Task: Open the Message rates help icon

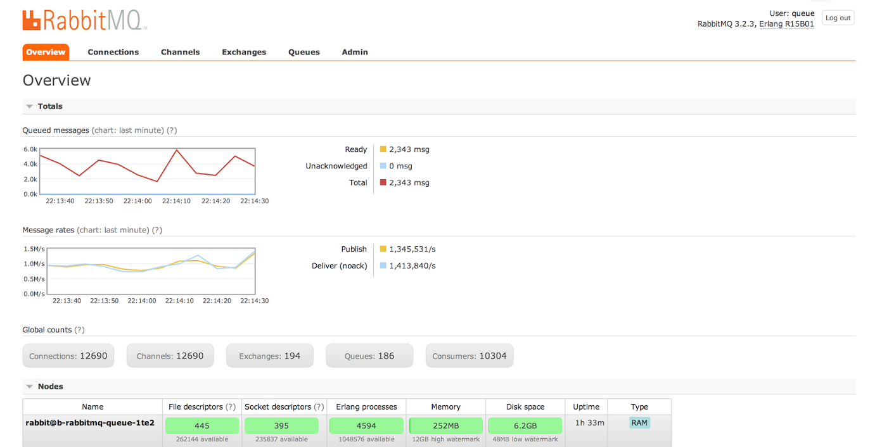Action: pos(157,230)
